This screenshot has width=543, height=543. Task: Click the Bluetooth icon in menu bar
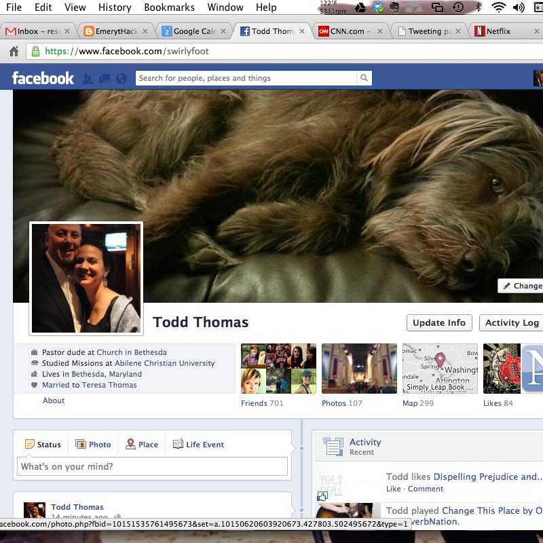coord(478,7)
